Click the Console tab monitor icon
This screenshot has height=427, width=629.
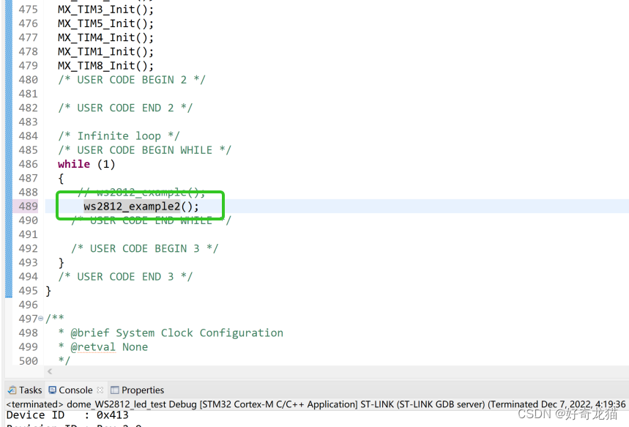click(53, 390)
